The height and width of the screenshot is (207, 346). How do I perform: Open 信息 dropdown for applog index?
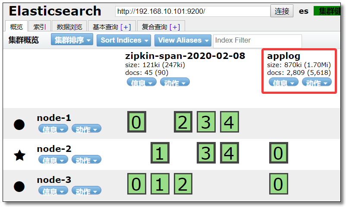[x=283, y=82]
